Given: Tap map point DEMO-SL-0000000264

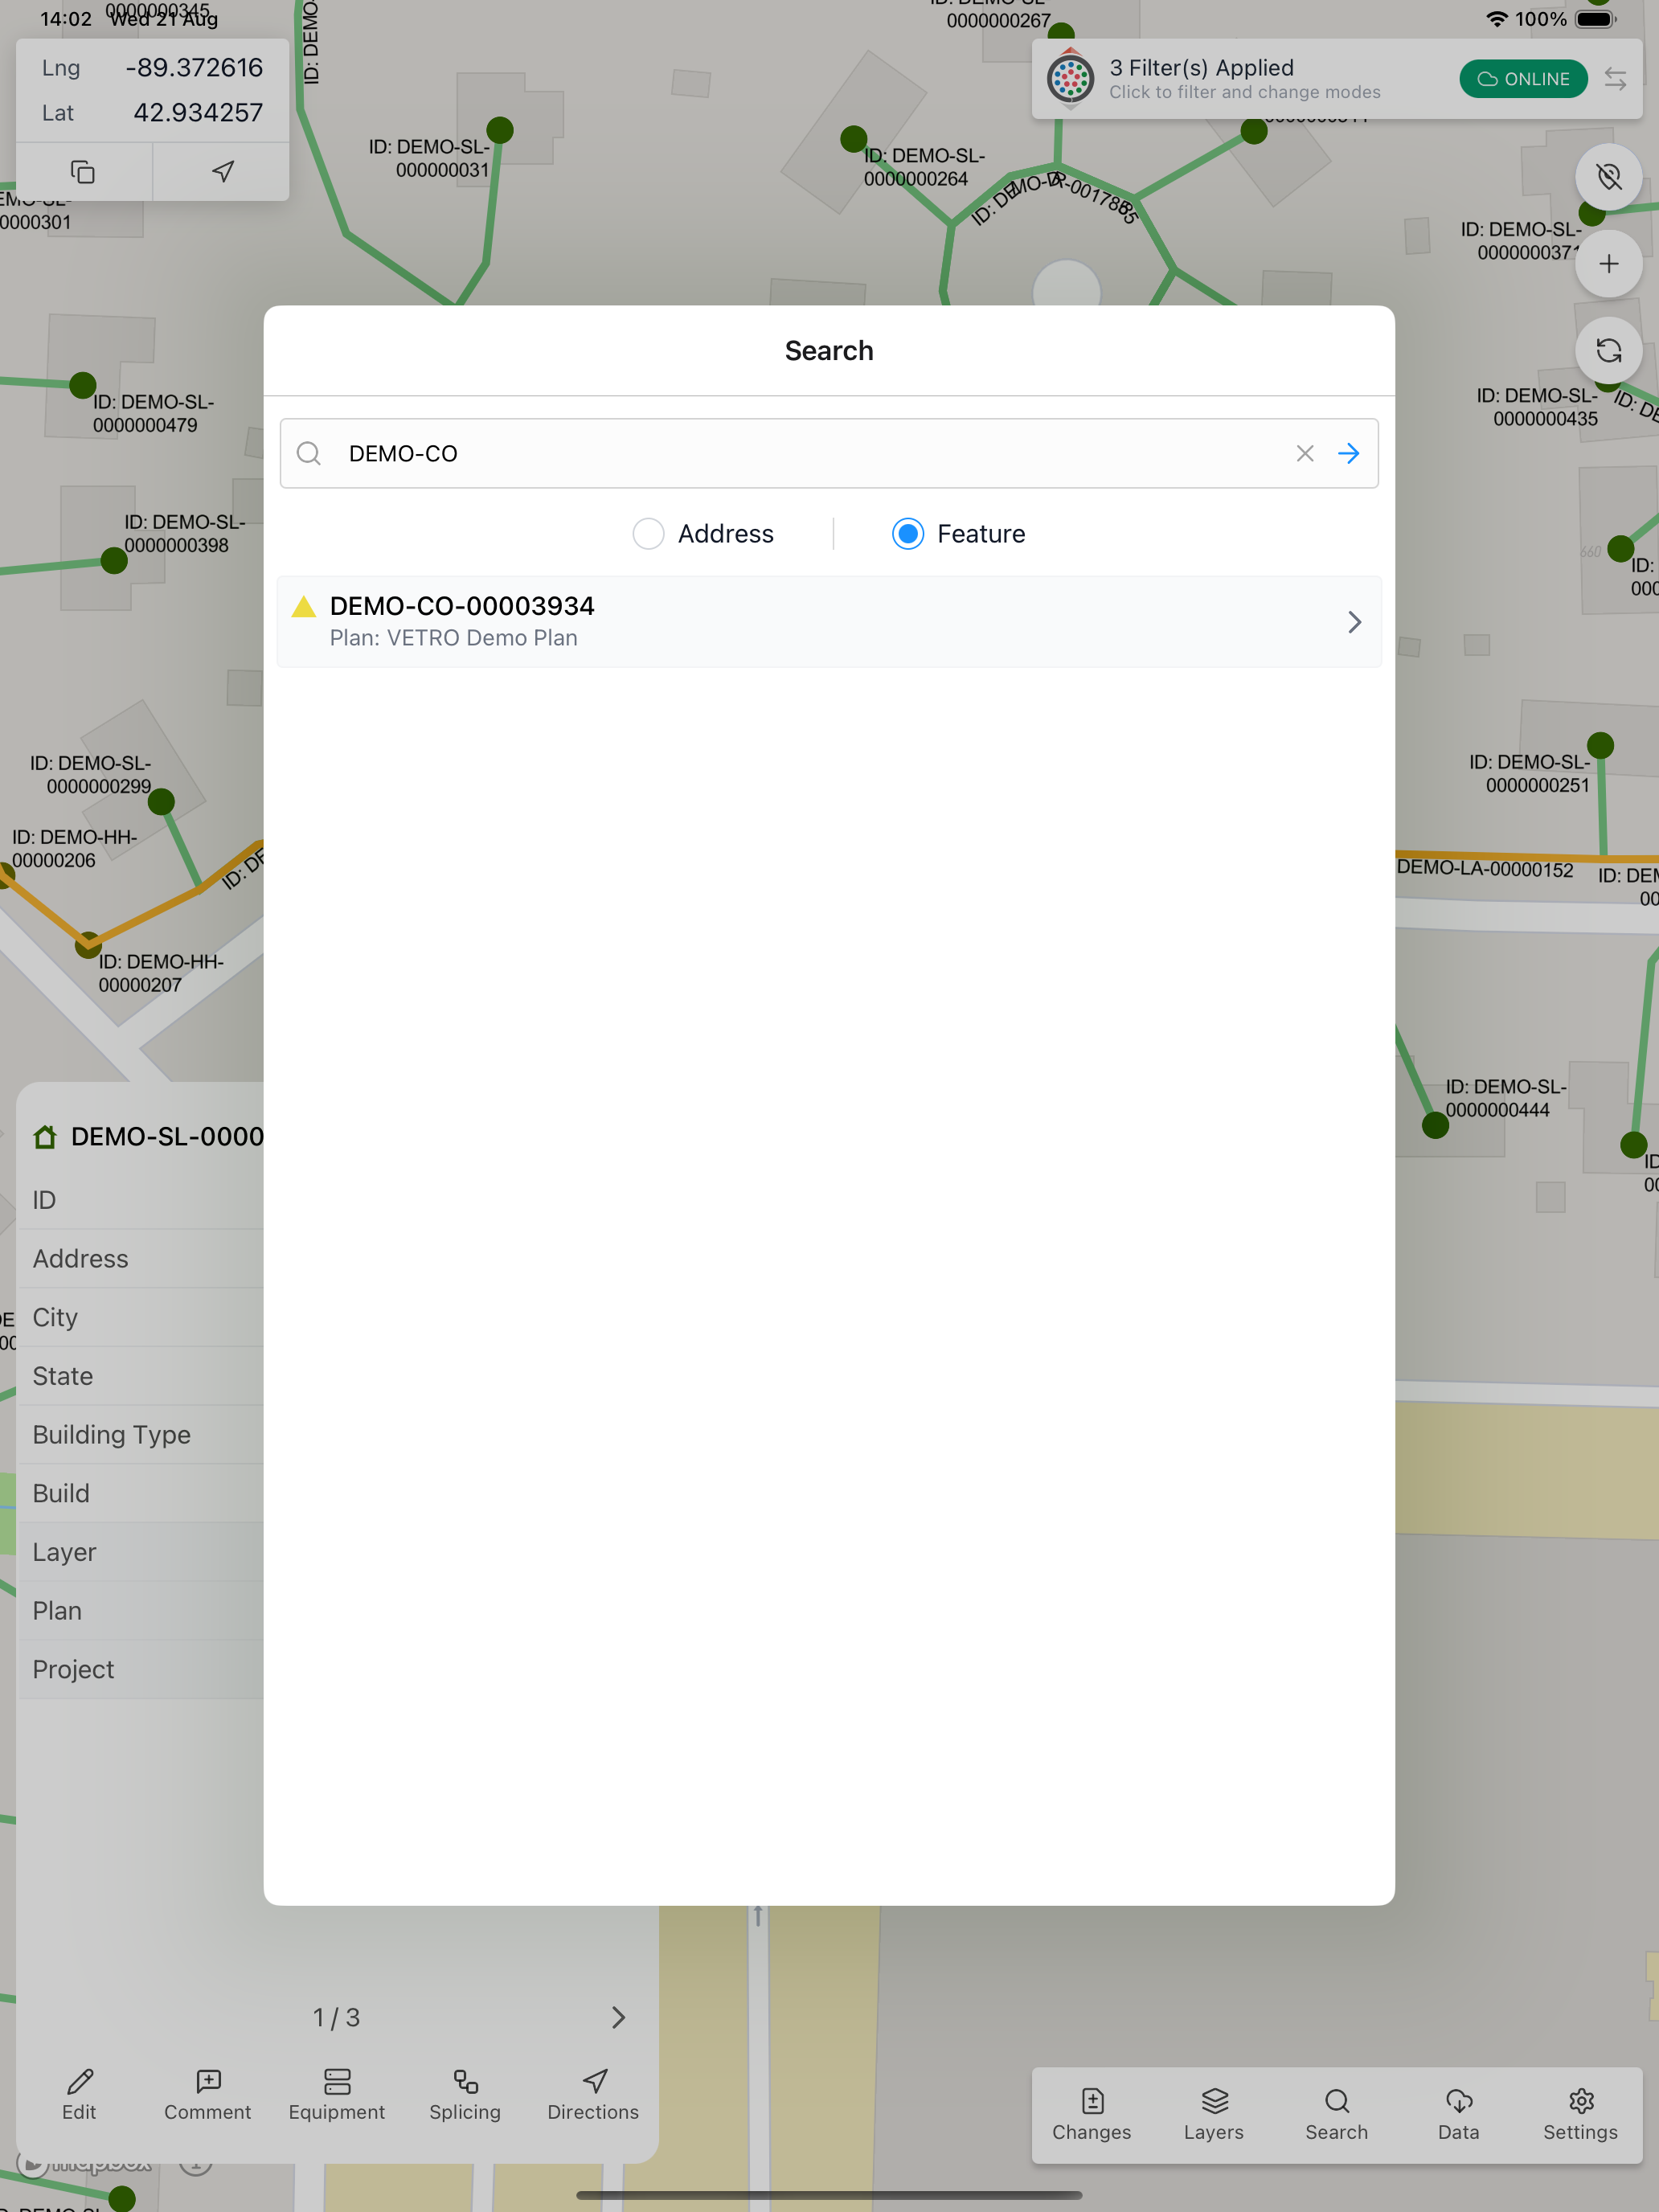Looking at the screenshot, I should (854, 139).
